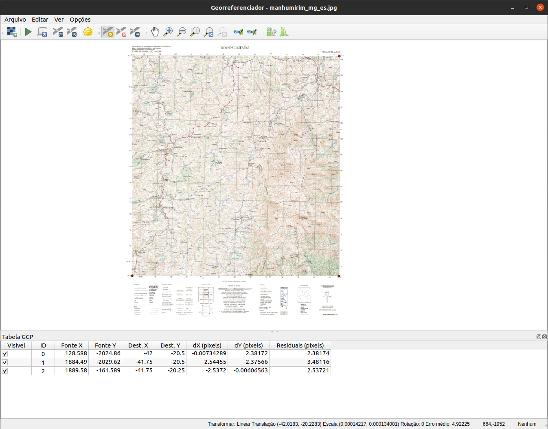
Task: Select the residual cell 3.48116
Action: click(x=300, y=362)
